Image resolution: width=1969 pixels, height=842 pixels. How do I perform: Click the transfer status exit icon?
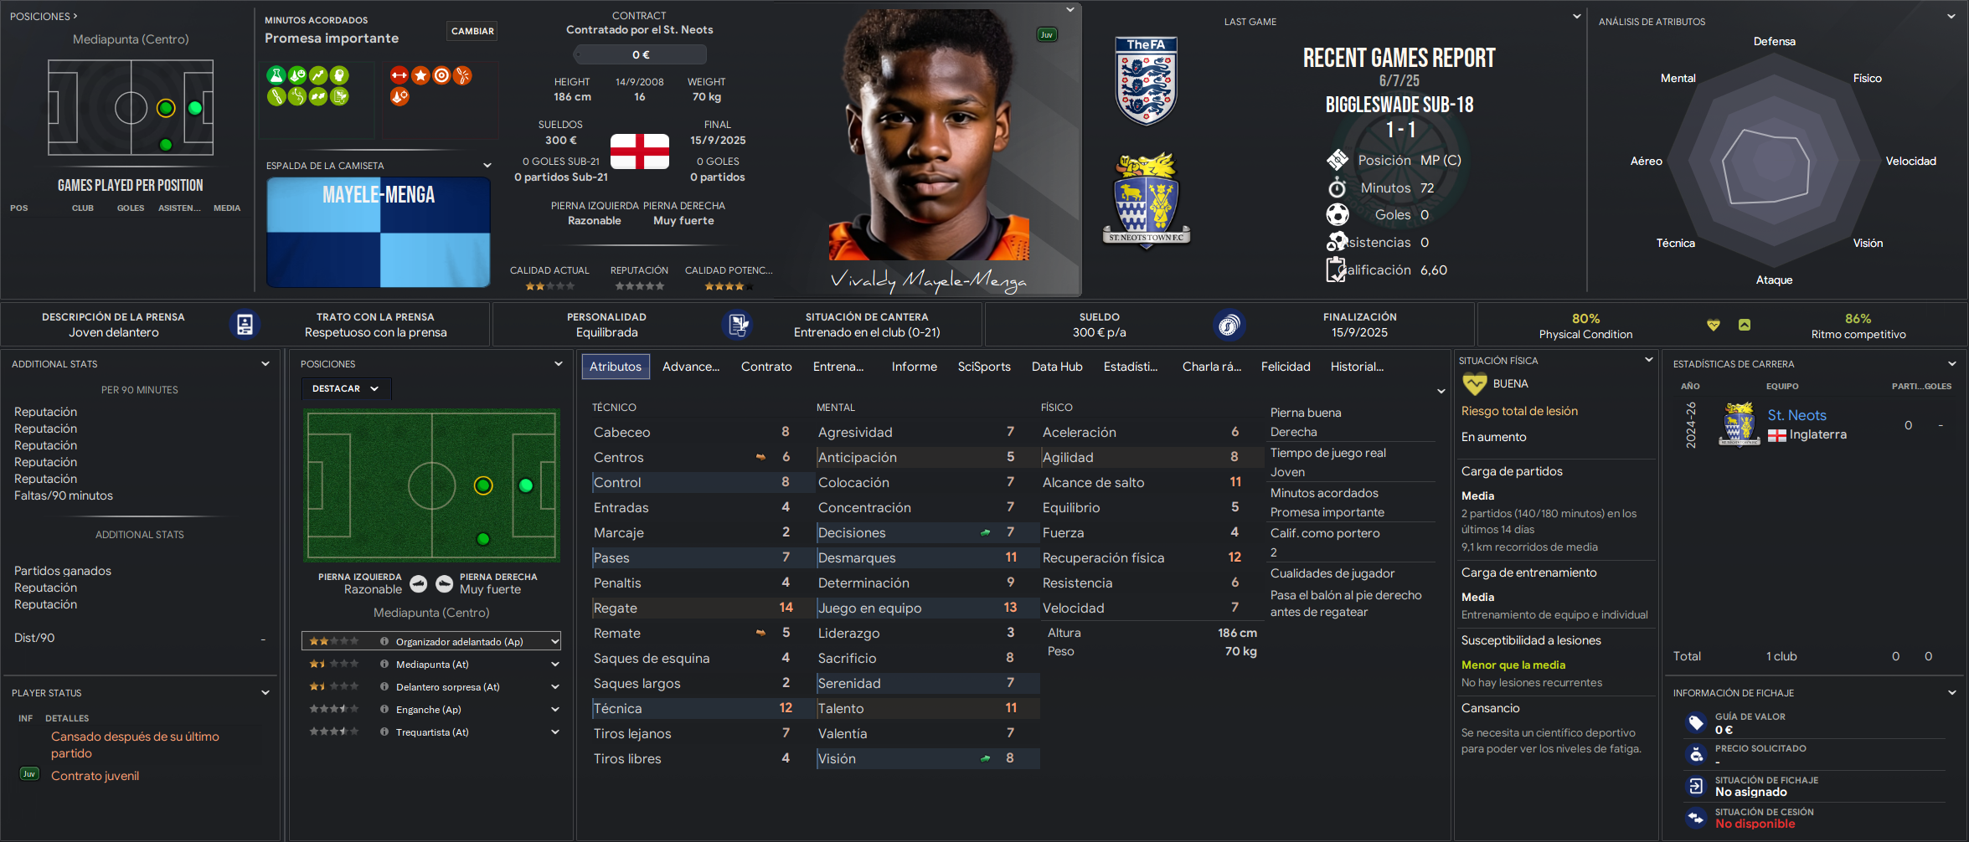pyautogui.click(x=1696, y=786)
